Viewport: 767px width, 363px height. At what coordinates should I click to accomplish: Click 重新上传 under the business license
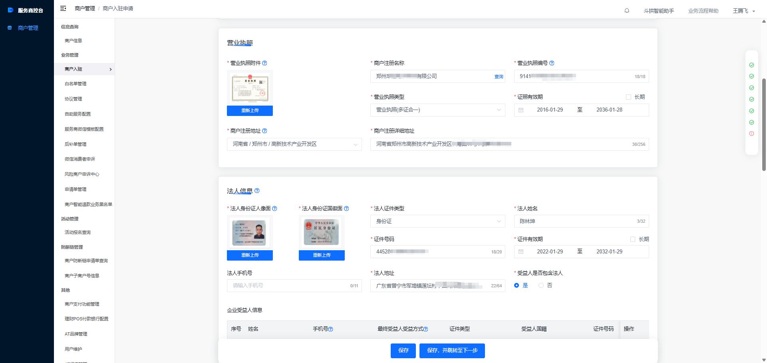(x=250, y=111)
